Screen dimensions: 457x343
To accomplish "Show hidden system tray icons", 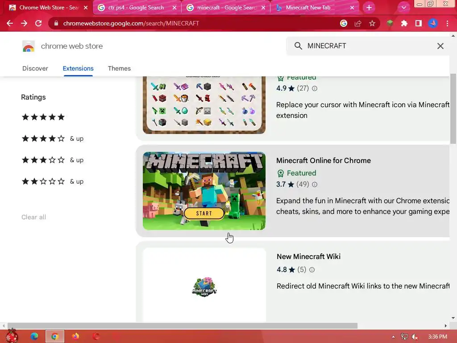I will pyautogui.click(x=394, y=337).
